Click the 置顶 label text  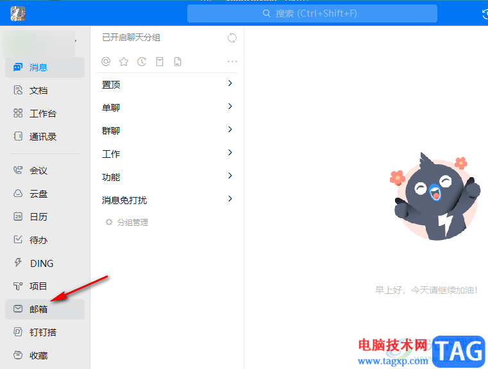coord(111,84)
